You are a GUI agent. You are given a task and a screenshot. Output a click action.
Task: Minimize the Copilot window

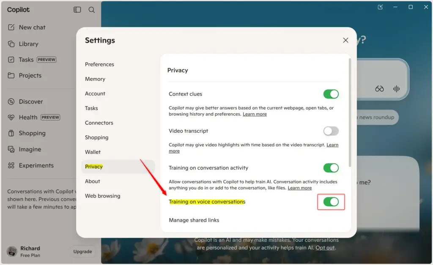coord(395,7)
